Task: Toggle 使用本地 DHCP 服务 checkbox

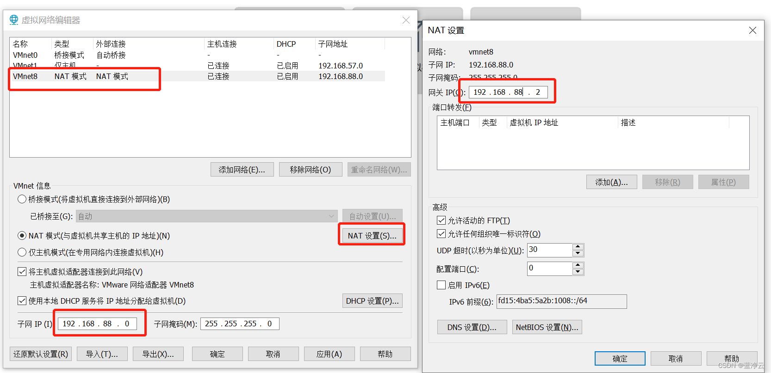Action: (22, 301)
